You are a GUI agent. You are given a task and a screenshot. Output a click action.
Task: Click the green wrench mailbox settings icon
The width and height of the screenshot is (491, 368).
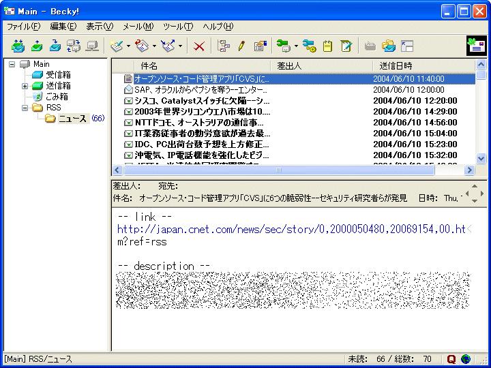click(x=284, y=46)
